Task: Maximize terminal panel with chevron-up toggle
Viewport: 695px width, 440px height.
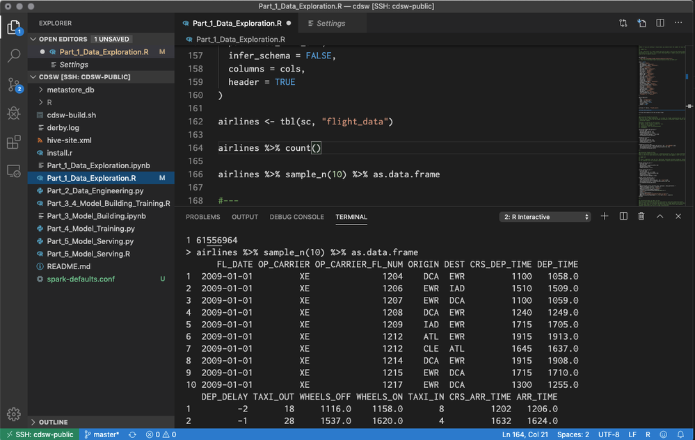Action: [x=660, y=216]
